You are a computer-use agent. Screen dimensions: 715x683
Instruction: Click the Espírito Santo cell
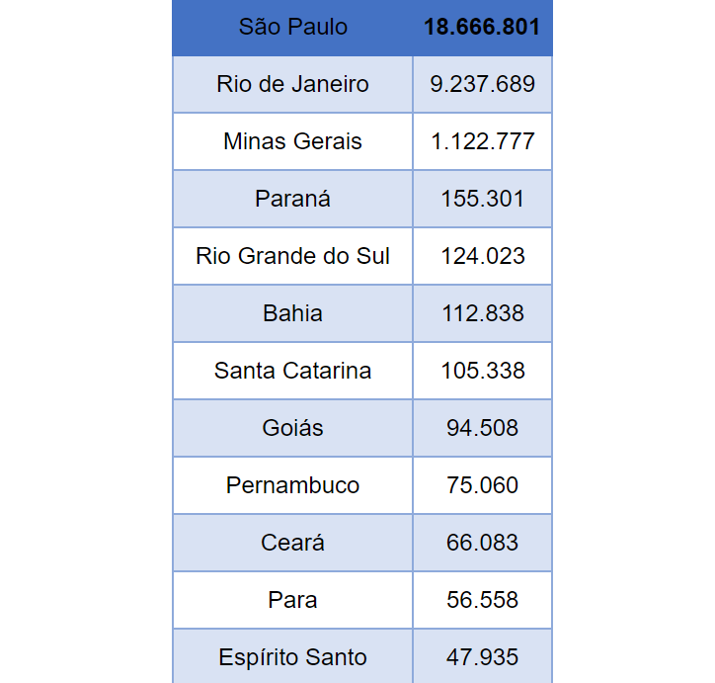[x=292, y=656]
